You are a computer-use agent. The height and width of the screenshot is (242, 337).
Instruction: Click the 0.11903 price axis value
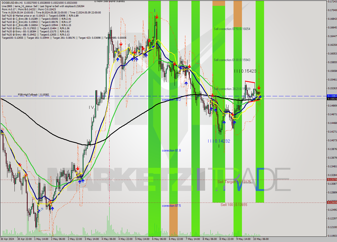click(332, 236)
